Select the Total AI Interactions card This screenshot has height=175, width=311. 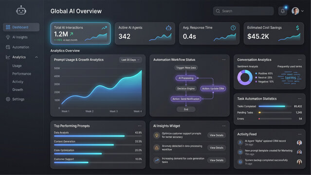click(x=80, y=34)
